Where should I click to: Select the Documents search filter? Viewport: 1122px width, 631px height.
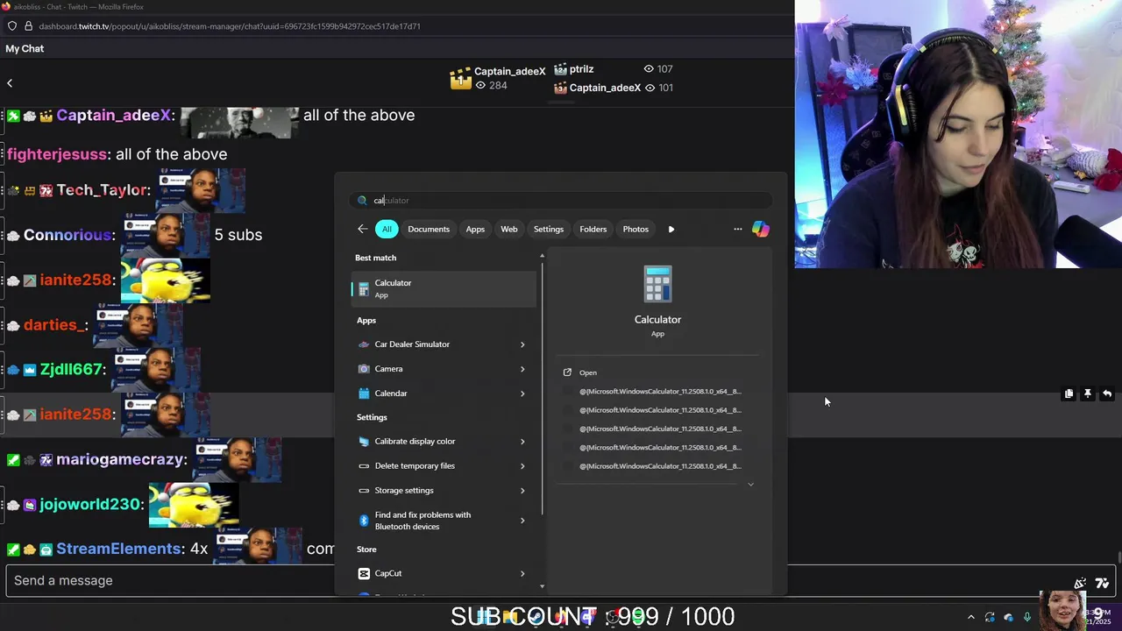(429, 229)
